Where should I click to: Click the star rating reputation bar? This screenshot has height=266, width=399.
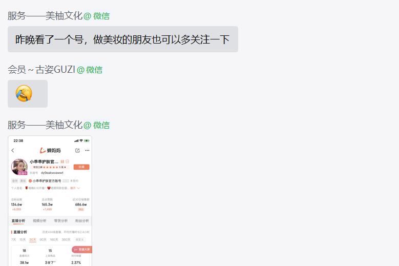50,167
